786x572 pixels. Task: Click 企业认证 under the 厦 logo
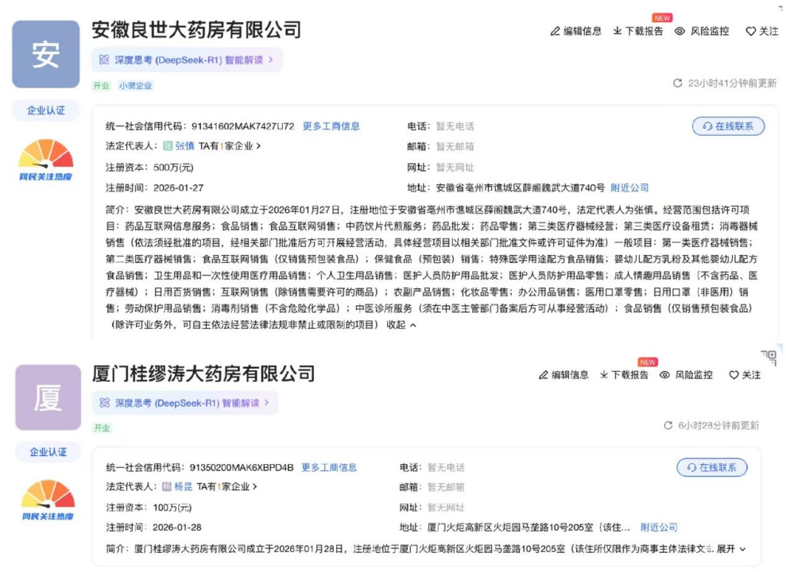point(48,452)
